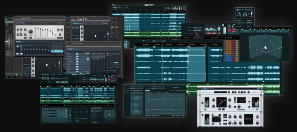
Task: Open the Loudness standard dropdown
Action: (241, 22)
